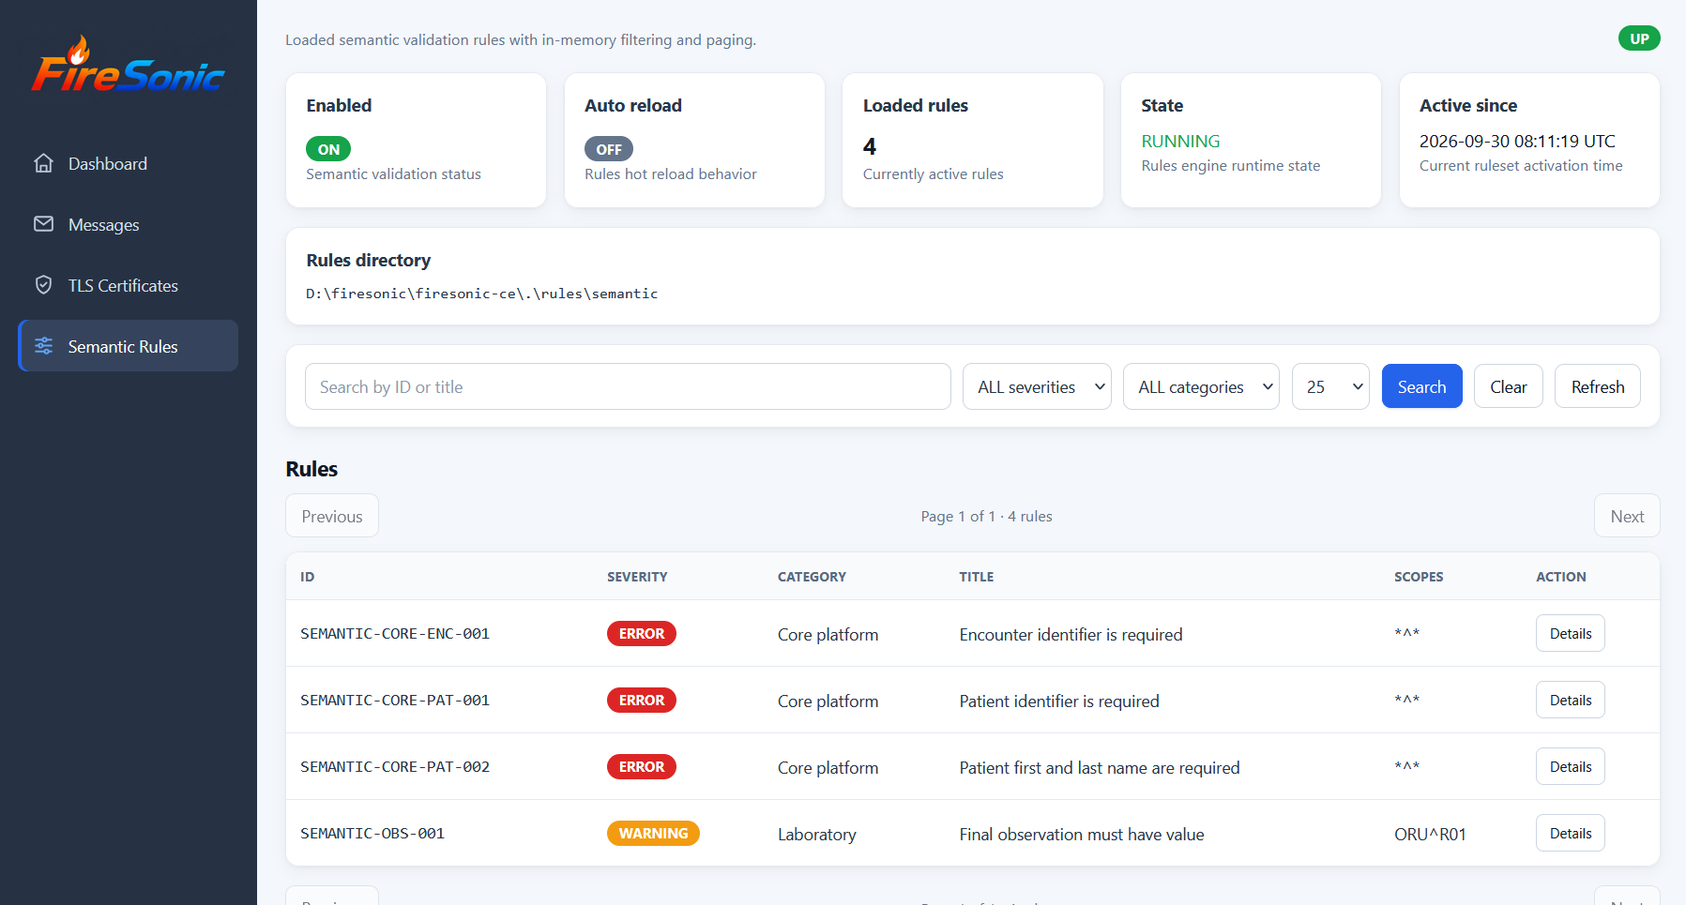Screen dimensions: 1686x905
Task: Click the Next page button above table
Action: pos(1627,516)
